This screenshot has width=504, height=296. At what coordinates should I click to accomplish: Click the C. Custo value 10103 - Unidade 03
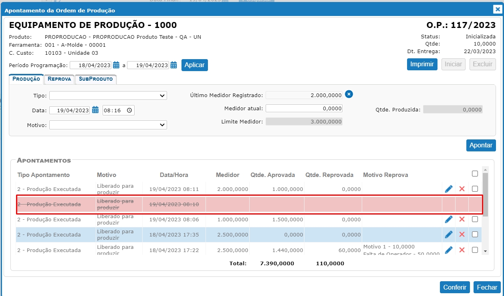coord(72,53)
